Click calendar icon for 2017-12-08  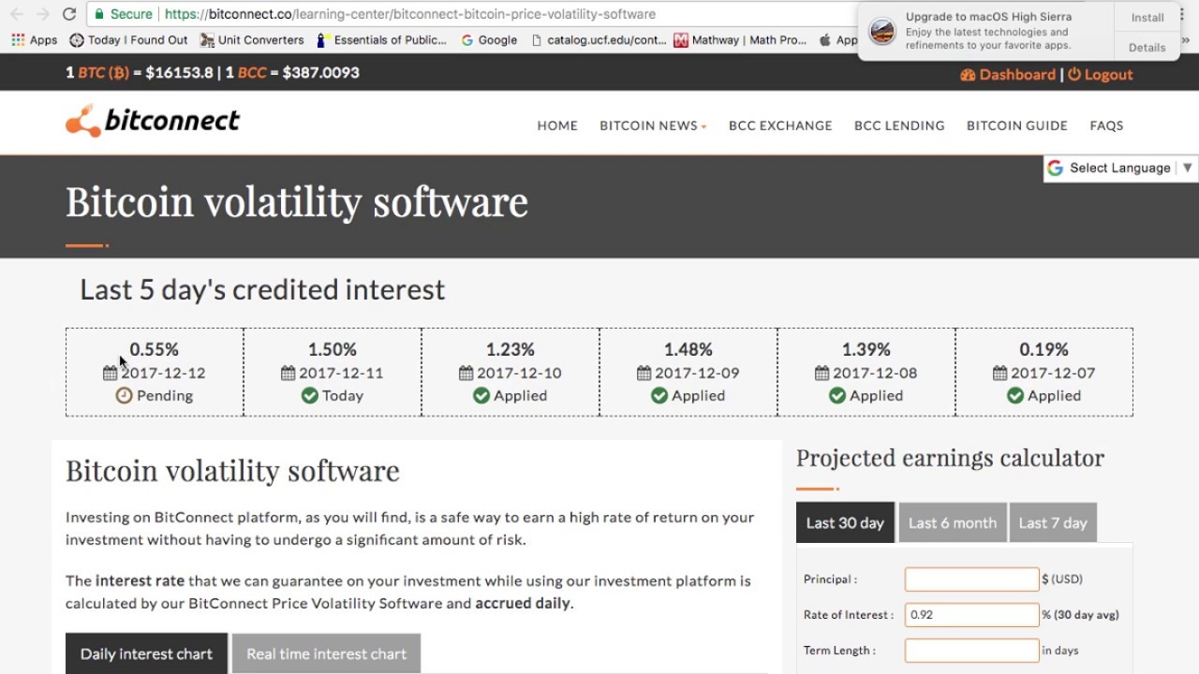click(822, 373)
